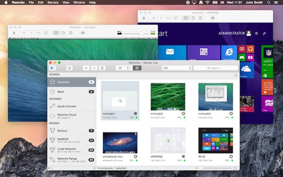Screen dimensions: 283x177
Task: Click the add new server monitor icon
Action: (69, 68)
